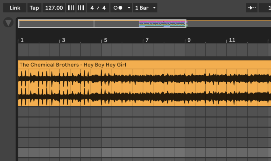
Task: Click the orange clip's audio waveform
Action: tap(145, 88)
